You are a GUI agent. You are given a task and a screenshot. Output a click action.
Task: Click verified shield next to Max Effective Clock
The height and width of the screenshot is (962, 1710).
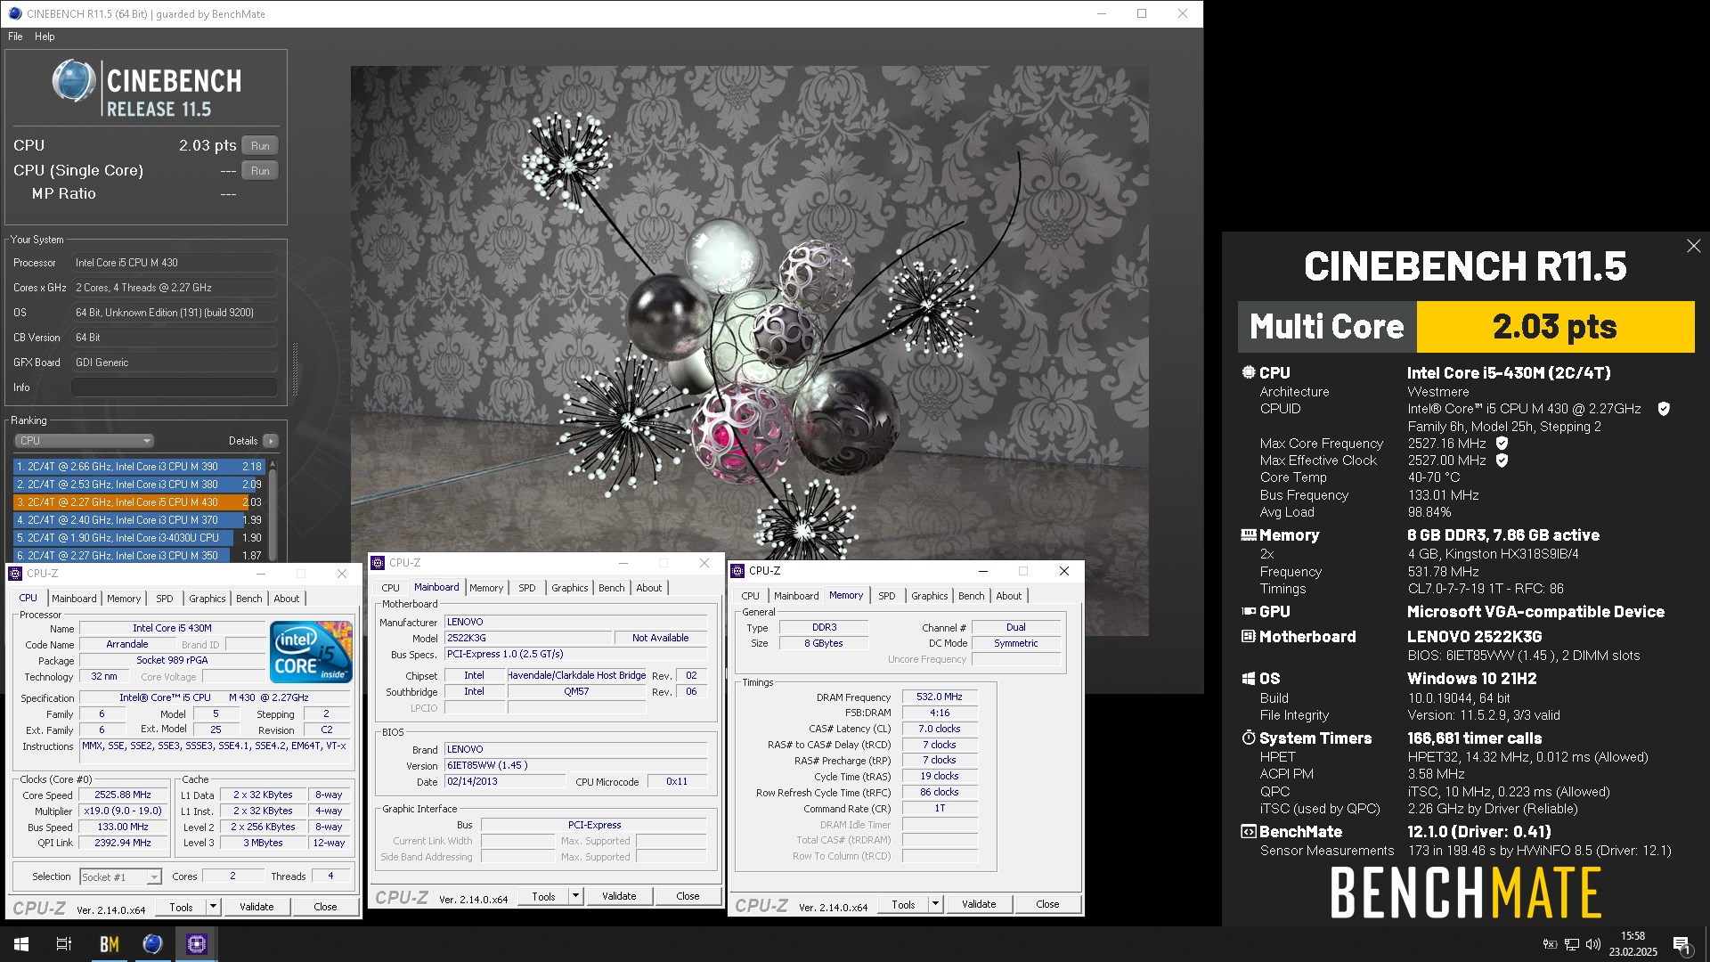[1502, 461]
